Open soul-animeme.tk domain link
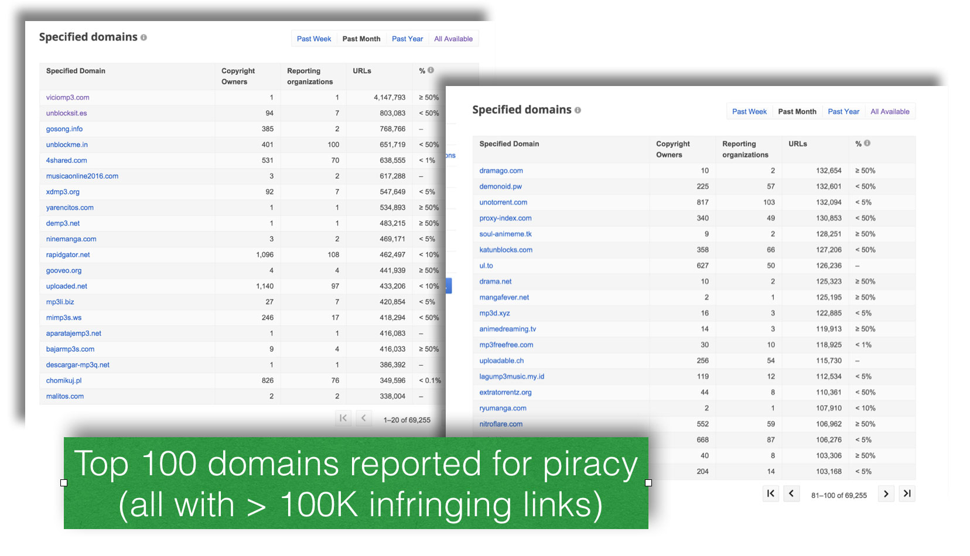Image resolution: width=970 pixels, height=556 pixels. pos(506,234)
